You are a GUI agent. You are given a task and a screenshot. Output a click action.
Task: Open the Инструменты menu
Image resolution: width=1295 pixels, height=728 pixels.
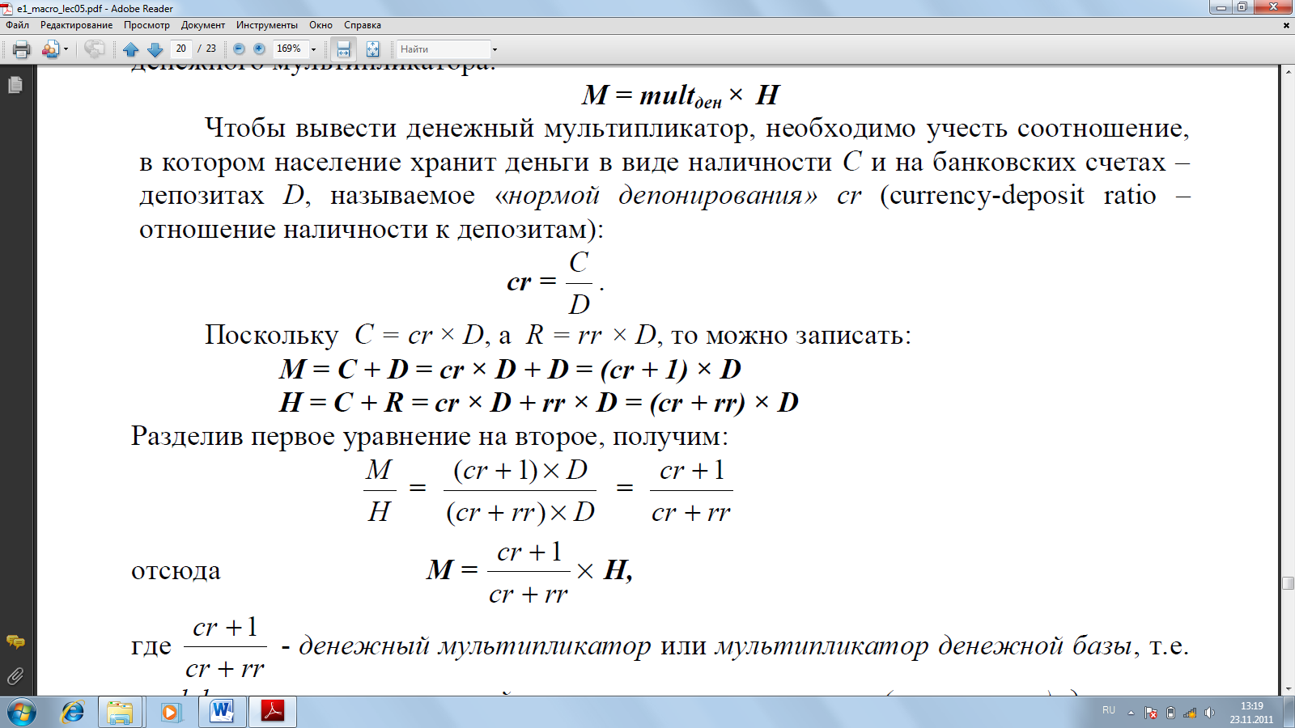click(x=267, y=25)
